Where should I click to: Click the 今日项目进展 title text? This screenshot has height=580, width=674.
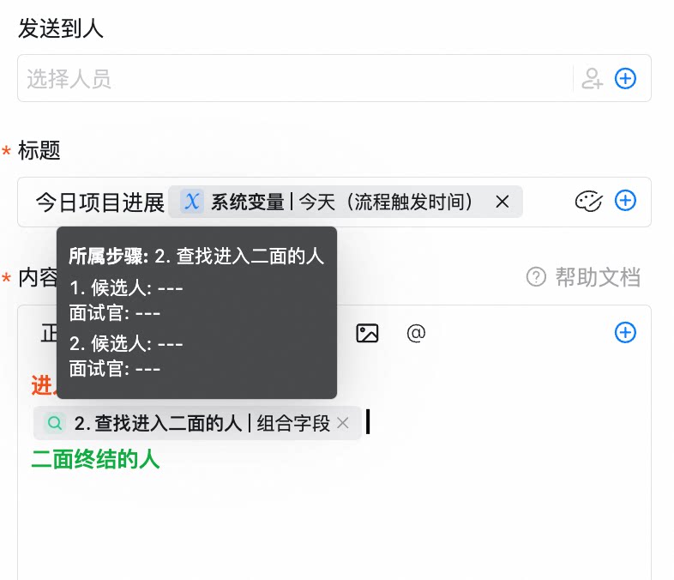coord(99,202)
